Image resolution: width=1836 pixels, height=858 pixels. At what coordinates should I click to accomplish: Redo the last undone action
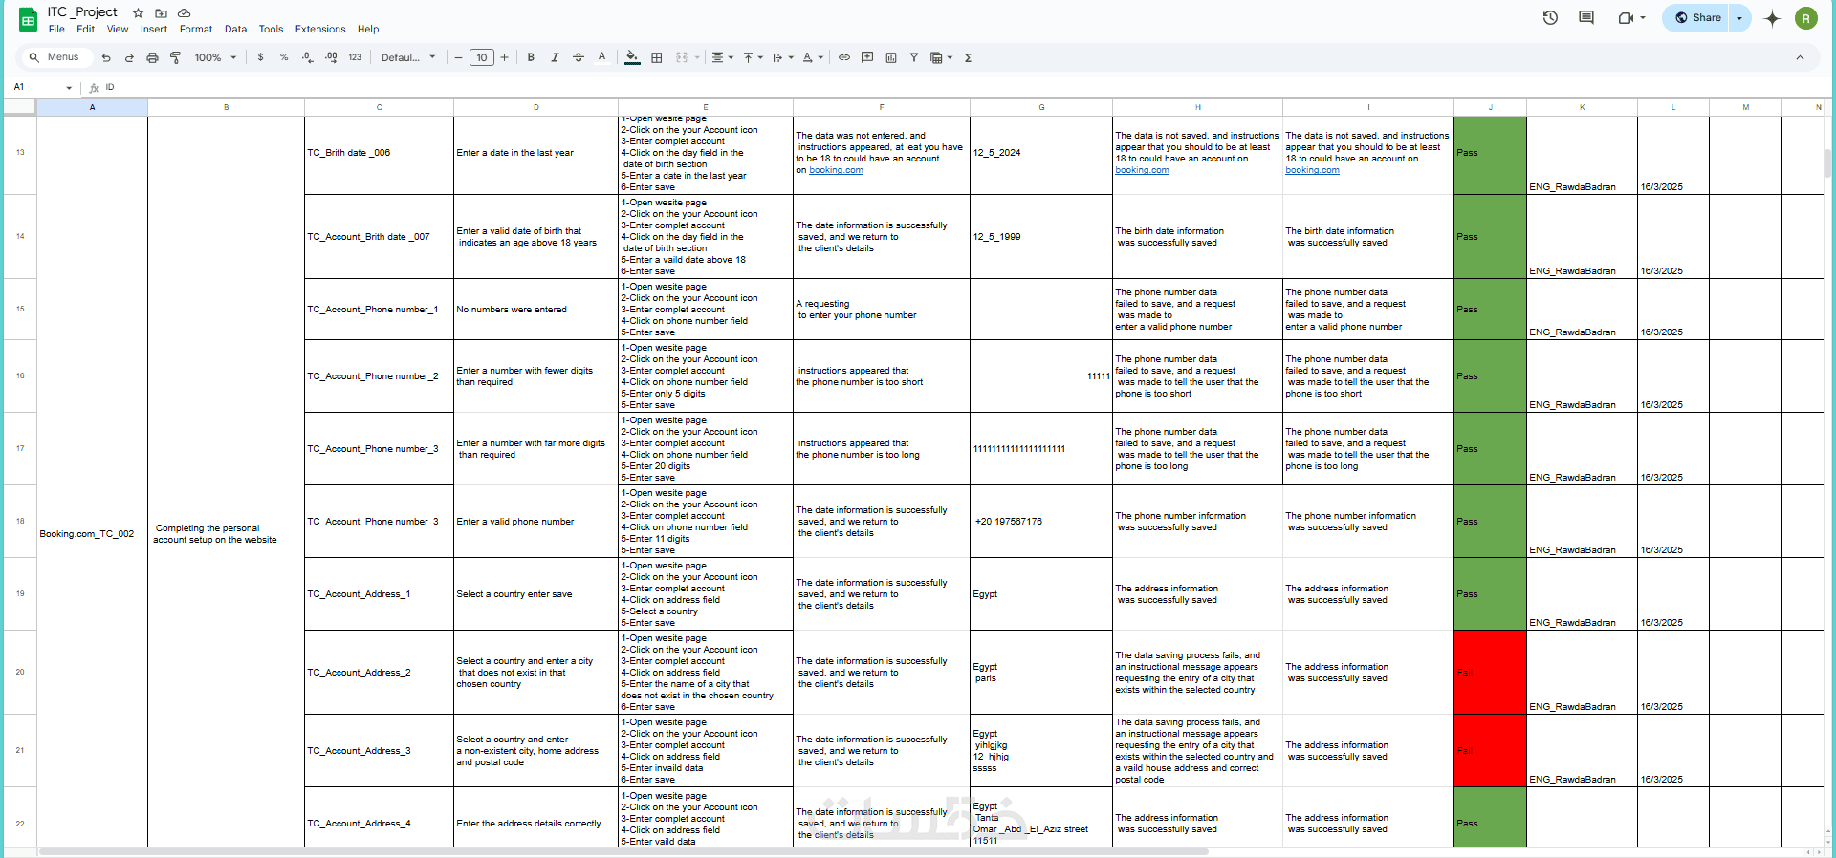129,58
